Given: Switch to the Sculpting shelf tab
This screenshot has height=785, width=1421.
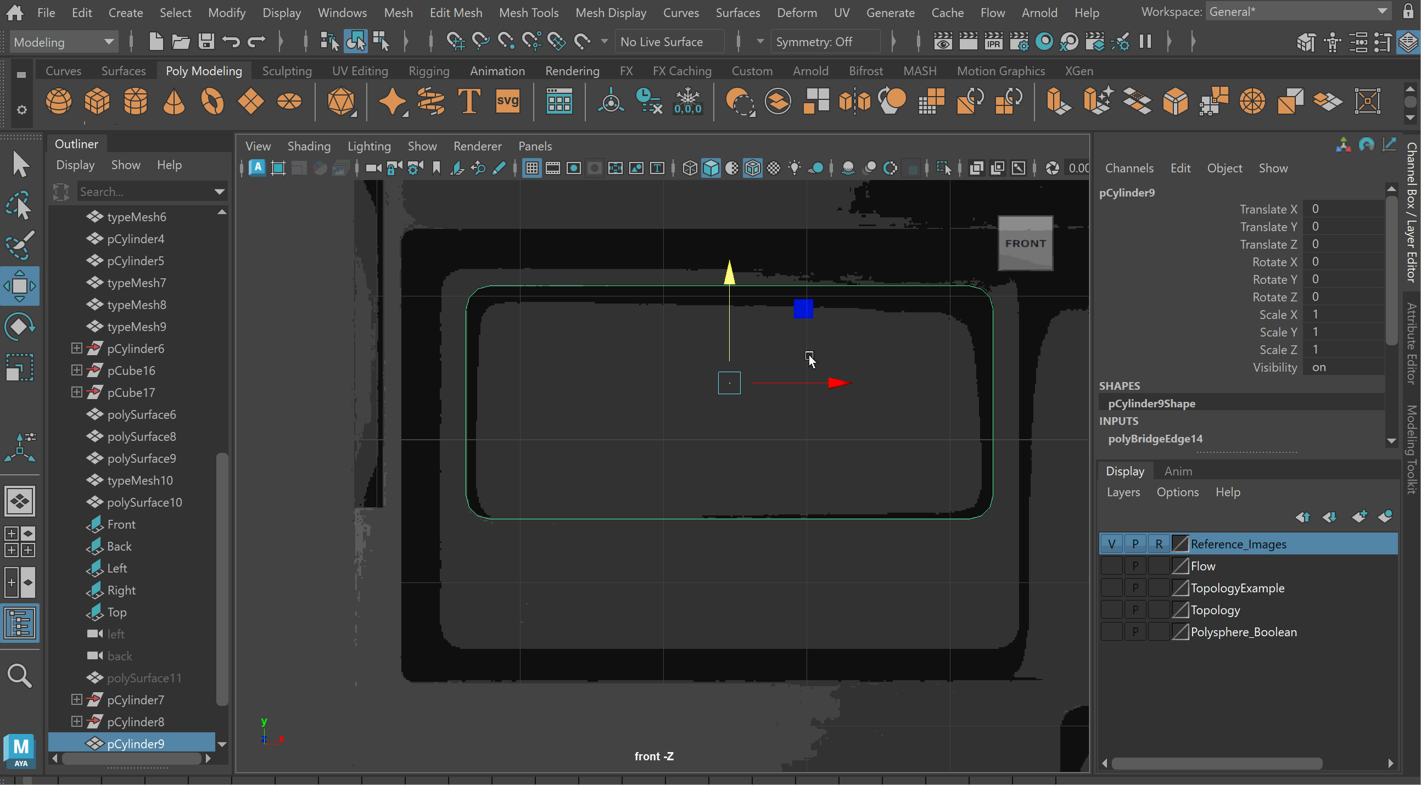Looking at the screenshot, I should coord(287,71).
